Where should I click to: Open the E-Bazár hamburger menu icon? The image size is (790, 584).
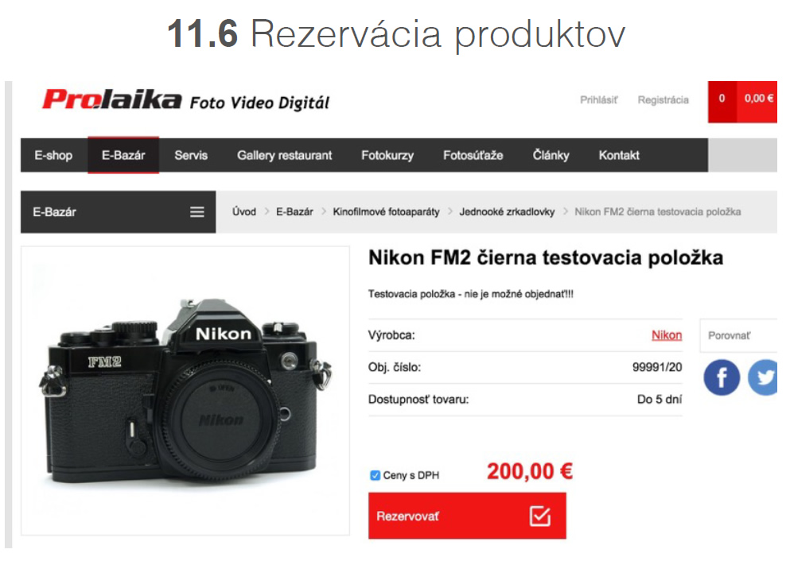tap(197, 212)
